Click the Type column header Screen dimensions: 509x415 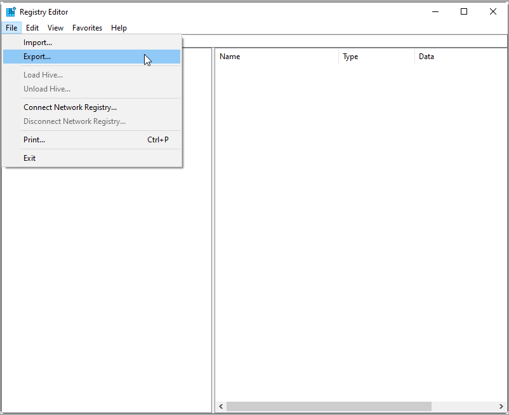click(376, 57)
